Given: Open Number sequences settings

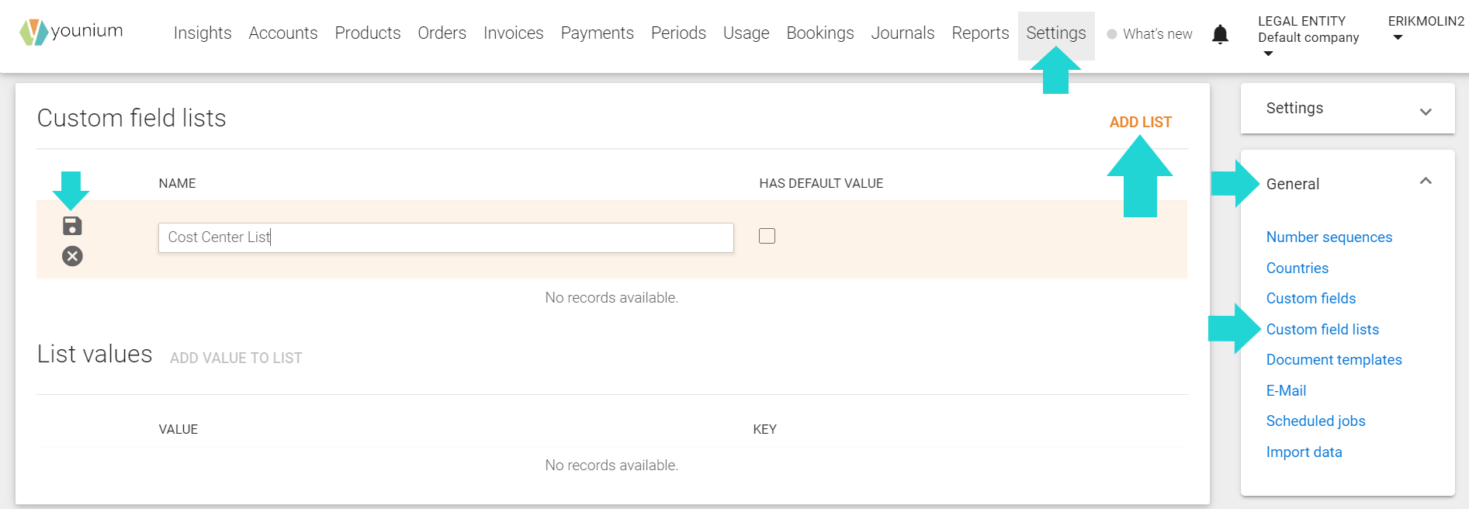Looking at the screenshot, I should [x=1329, y=237].
